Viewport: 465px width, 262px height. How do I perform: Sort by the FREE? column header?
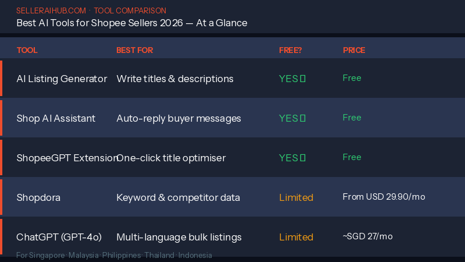290,50
